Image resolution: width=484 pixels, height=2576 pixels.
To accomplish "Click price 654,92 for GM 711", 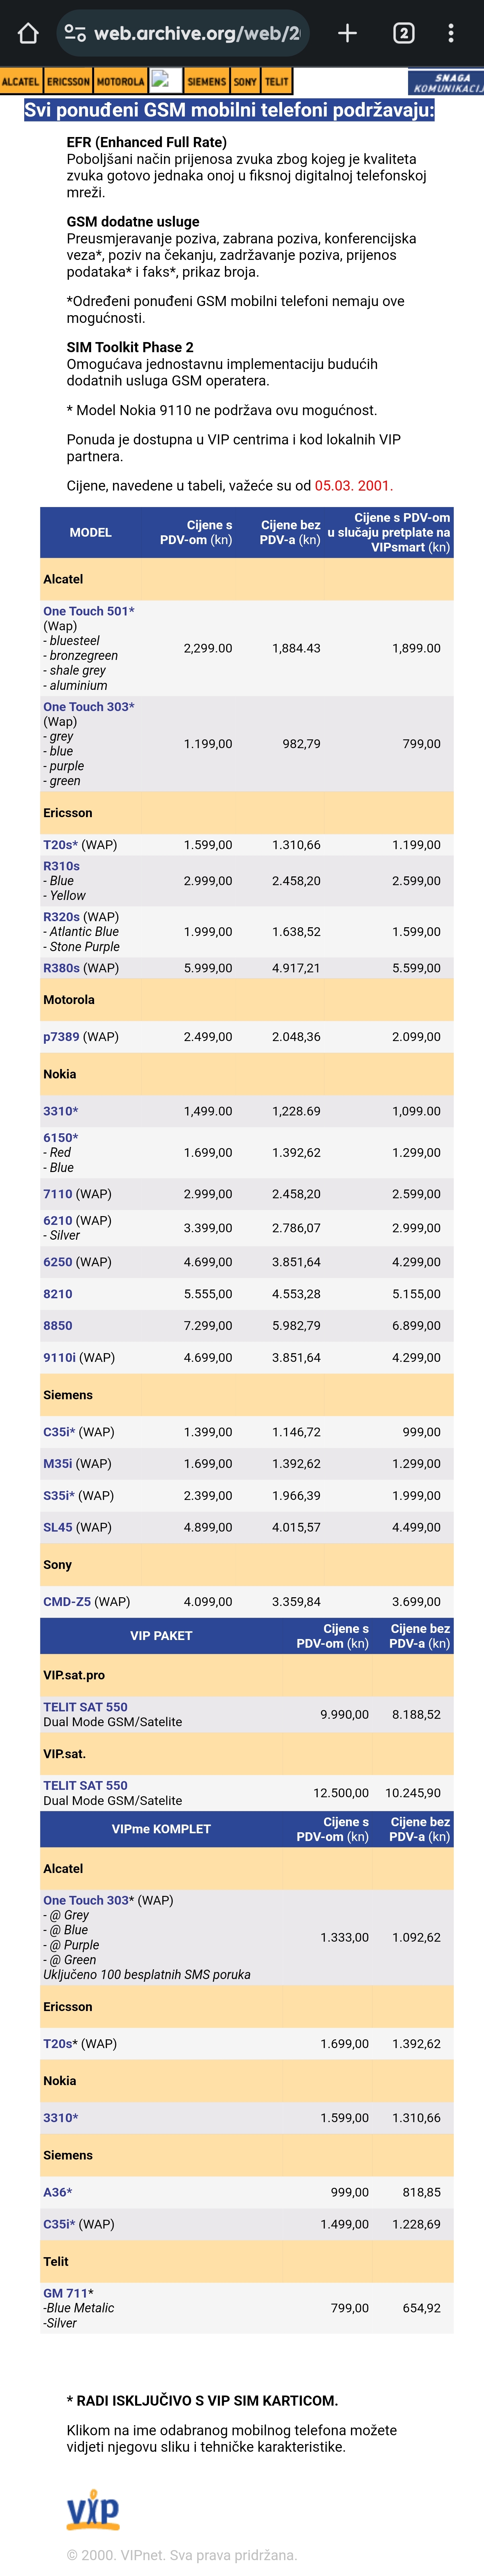I will tap(421, 2308).
